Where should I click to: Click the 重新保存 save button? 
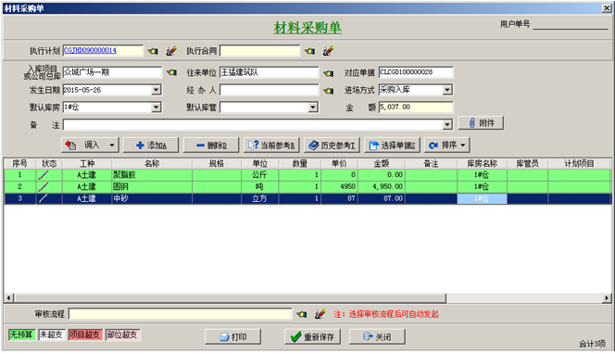click(313, 336)
